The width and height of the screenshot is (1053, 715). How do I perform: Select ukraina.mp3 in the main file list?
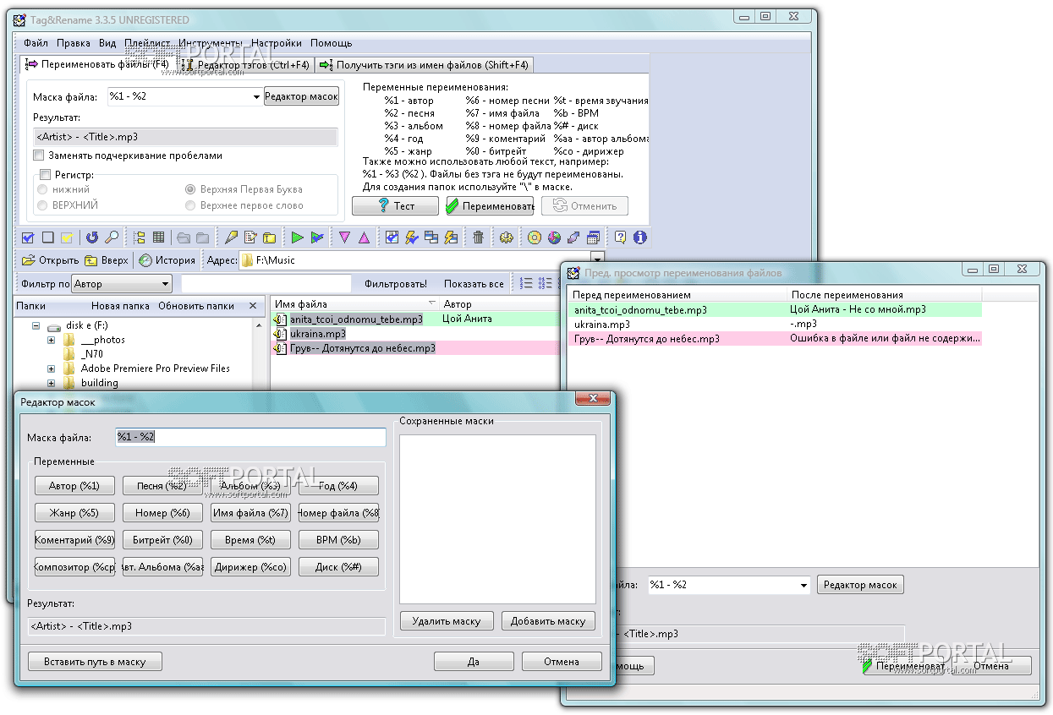pos(318,334)
